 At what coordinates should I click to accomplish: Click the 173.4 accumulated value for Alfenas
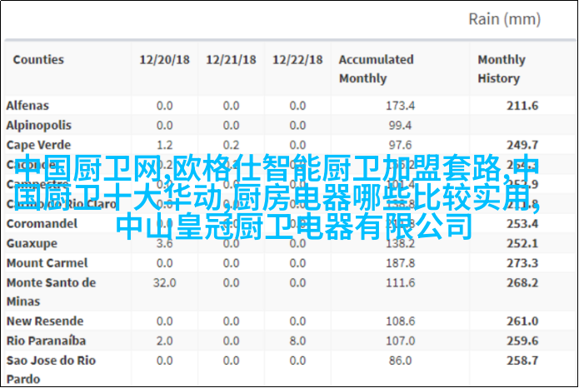400,106
